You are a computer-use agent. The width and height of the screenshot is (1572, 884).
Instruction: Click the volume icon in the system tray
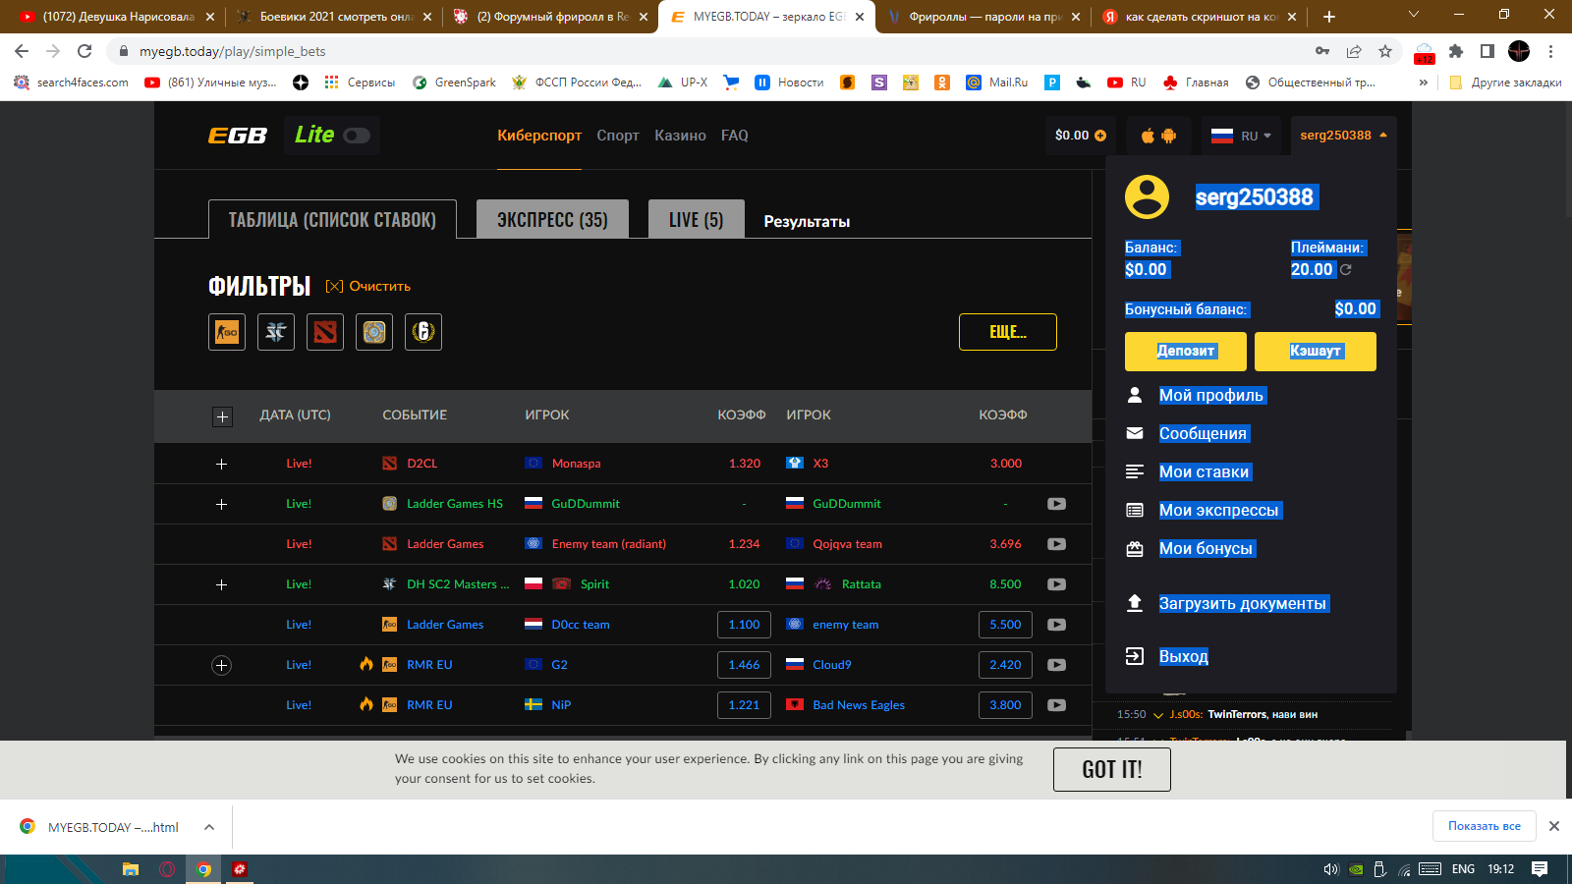tap(1331, 869)
